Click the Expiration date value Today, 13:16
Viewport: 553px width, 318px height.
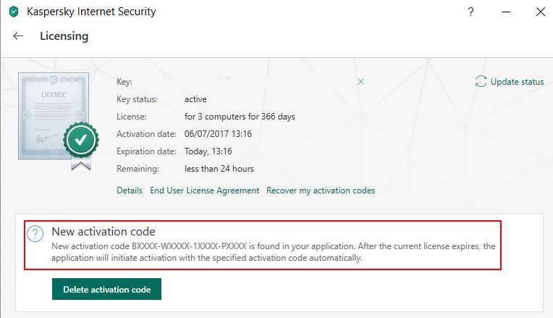pyautogui.click(x=208, y=151)
